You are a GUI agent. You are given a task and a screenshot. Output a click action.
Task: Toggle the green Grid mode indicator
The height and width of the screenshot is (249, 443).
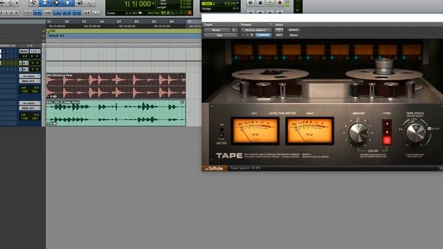206,3
